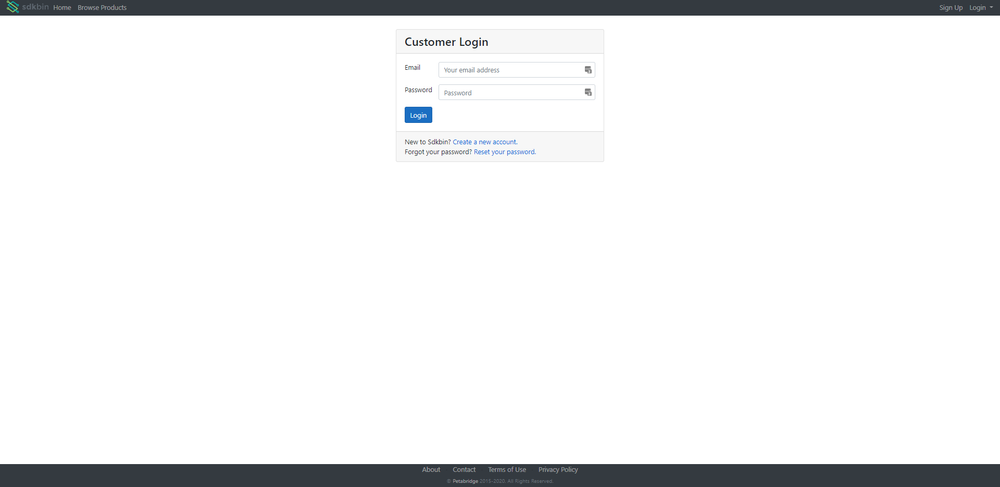The width and height of the screenshot is (1000, 487).
Task: Open the About page in the footer
Action: [x=431, y=469]
